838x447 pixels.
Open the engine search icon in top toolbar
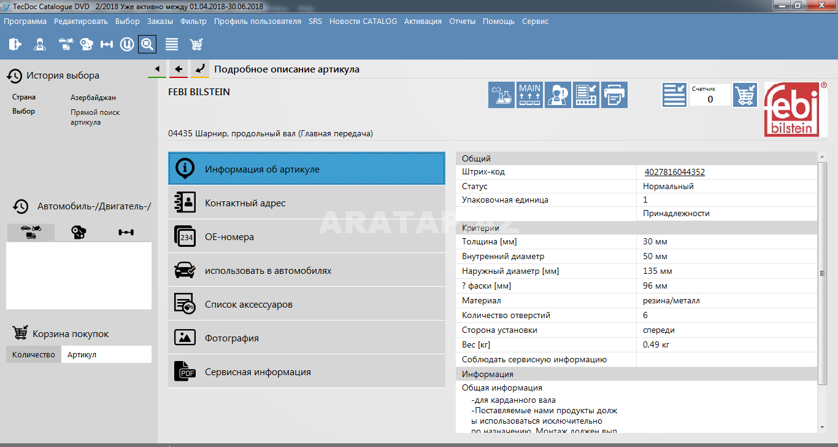[x=86, y=44]
